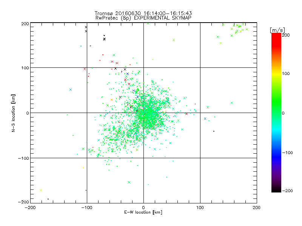Image resolution: width=302 pixels, height=226 pixels.
Task: Click the colorbar label '0'
Action: click(x=283, y=113)
